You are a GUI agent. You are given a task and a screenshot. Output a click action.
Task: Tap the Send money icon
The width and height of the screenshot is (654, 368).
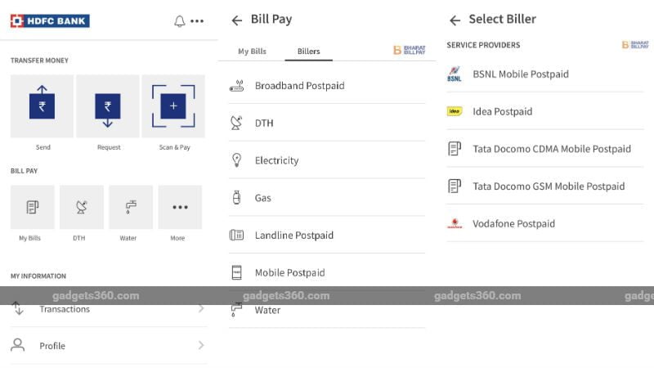pyautogui.click(x=43, y=106)
